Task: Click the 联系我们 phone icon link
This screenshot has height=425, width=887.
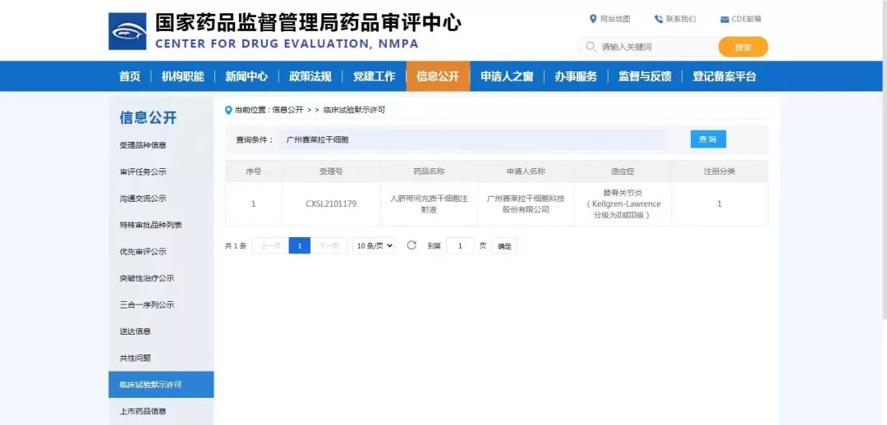Action: tap(659, 19)
